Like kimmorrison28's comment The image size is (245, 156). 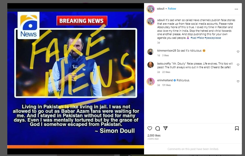click(x=238, y=52)
